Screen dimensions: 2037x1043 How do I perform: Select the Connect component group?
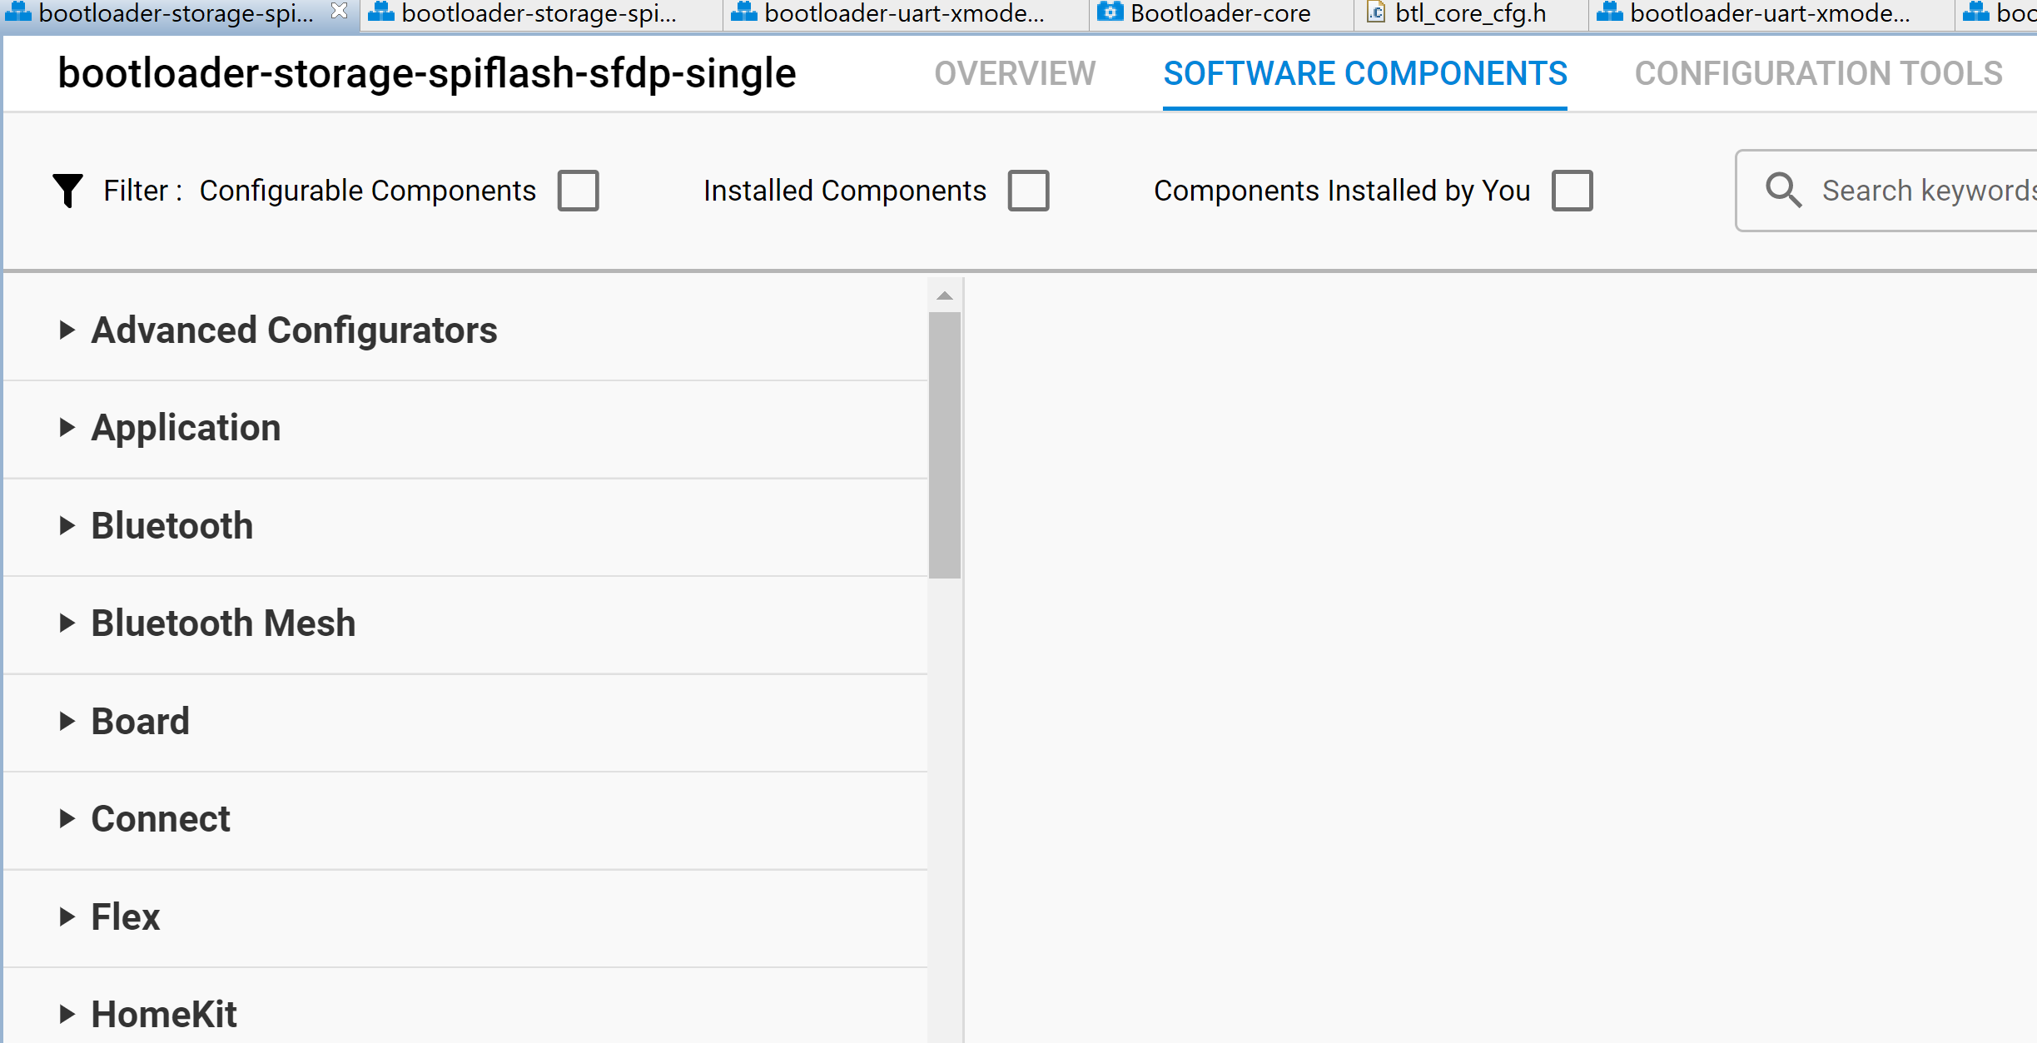161,819
